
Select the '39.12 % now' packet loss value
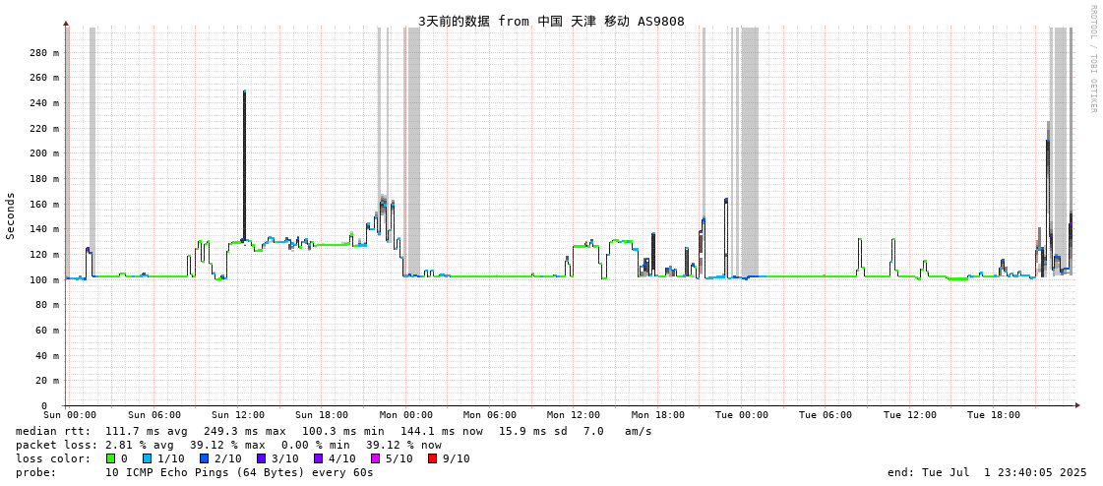pyautogui.click(x=403, y=446)
